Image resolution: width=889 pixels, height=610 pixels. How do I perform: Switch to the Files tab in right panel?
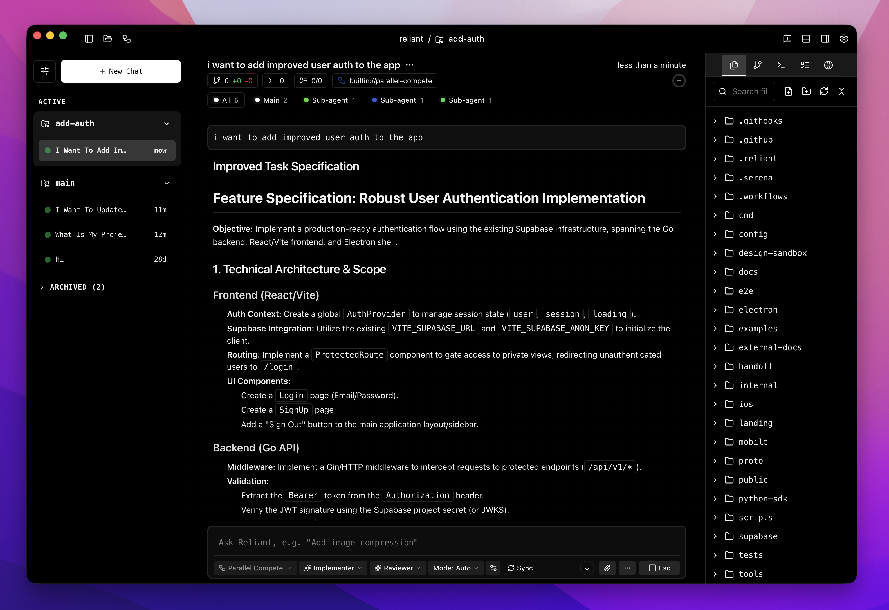click(734, 65)
